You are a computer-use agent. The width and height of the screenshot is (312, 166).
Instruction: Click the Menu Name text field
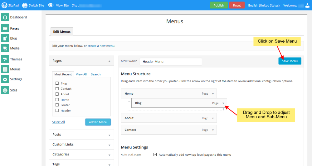[x=171, y=62]
